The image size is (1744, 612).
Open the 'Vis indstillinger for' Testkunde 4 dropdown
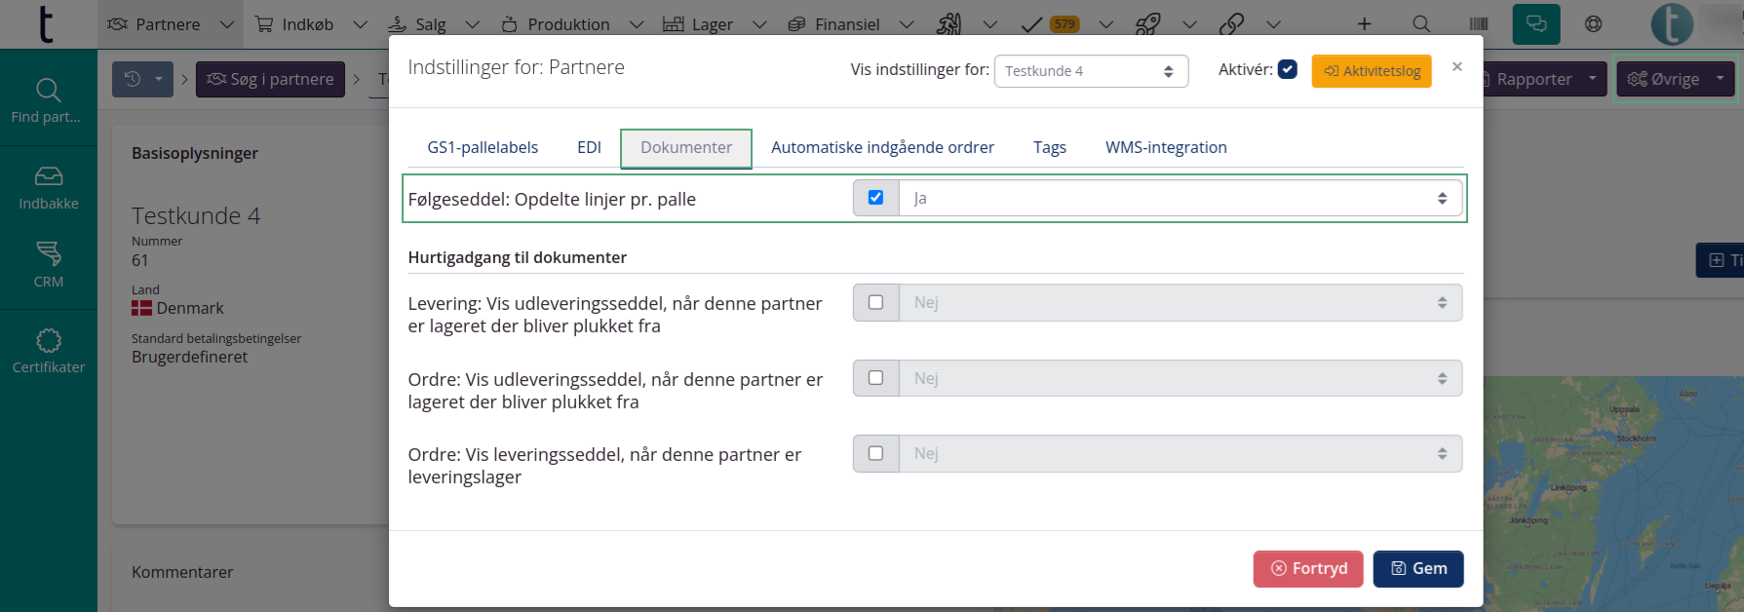pos(1090,71)
